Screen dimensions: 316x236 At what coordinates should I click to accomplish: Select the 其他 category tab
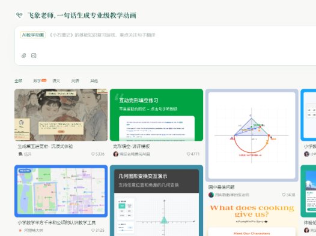tap(94, 81)
